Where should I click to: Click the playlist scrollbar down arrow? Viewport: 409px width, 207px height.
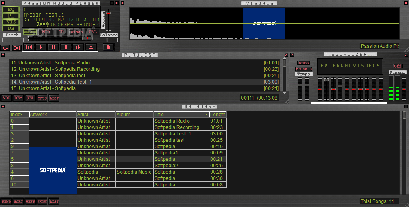(x=285, y=92)
